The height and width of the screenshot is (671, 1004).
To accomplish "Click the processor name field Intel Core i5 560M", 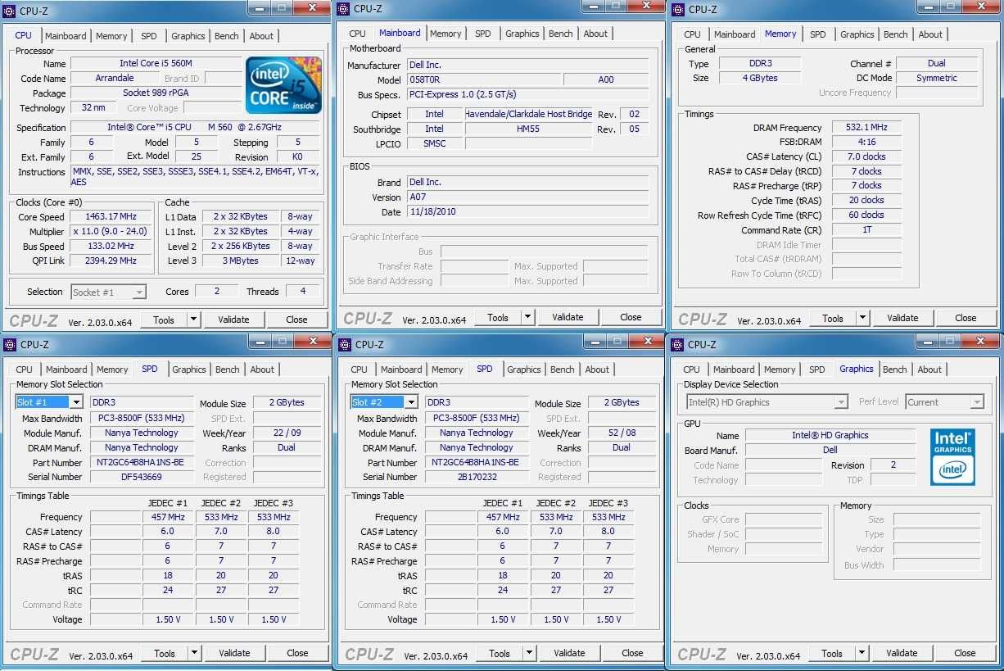I will point(156,63).
